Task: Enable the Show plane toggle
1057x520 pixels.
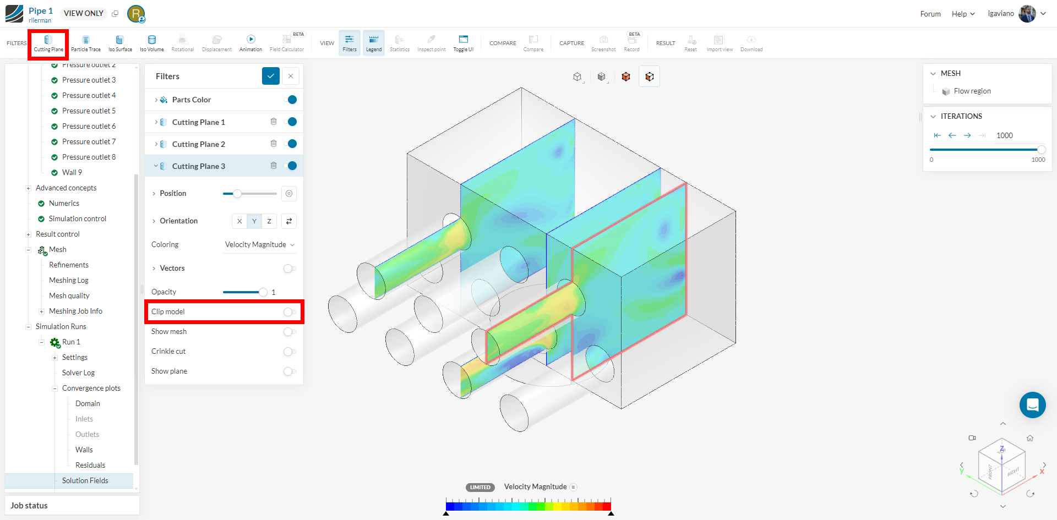Action: coord(290,371)
